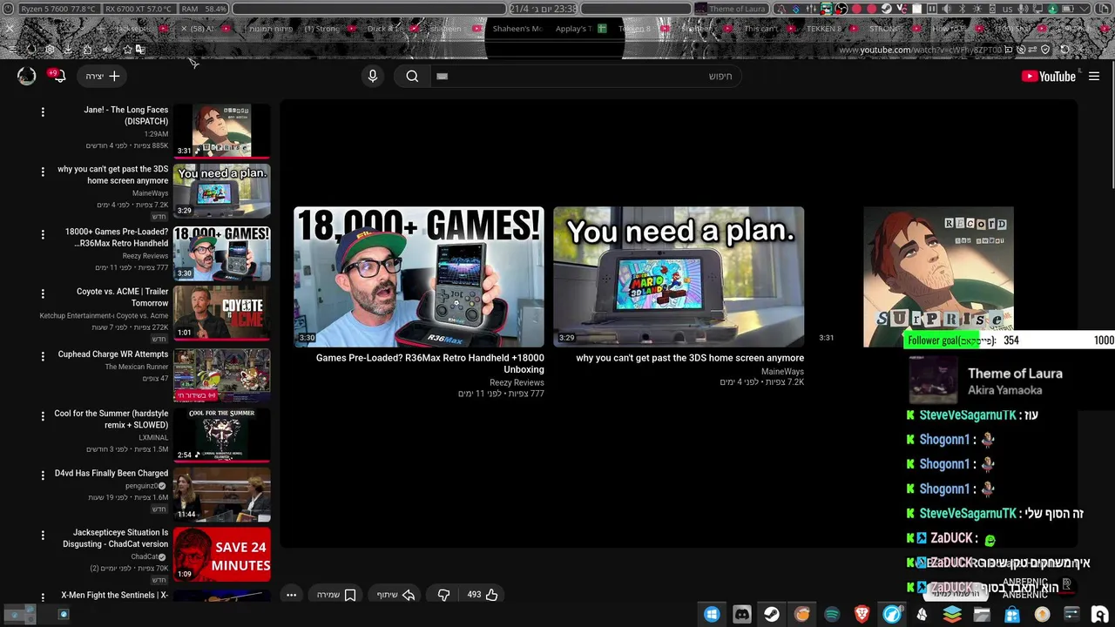Screen dimensions: 1115x627
Task: Click the browser shield icon near URL
Action: [x=1045, y=50]
